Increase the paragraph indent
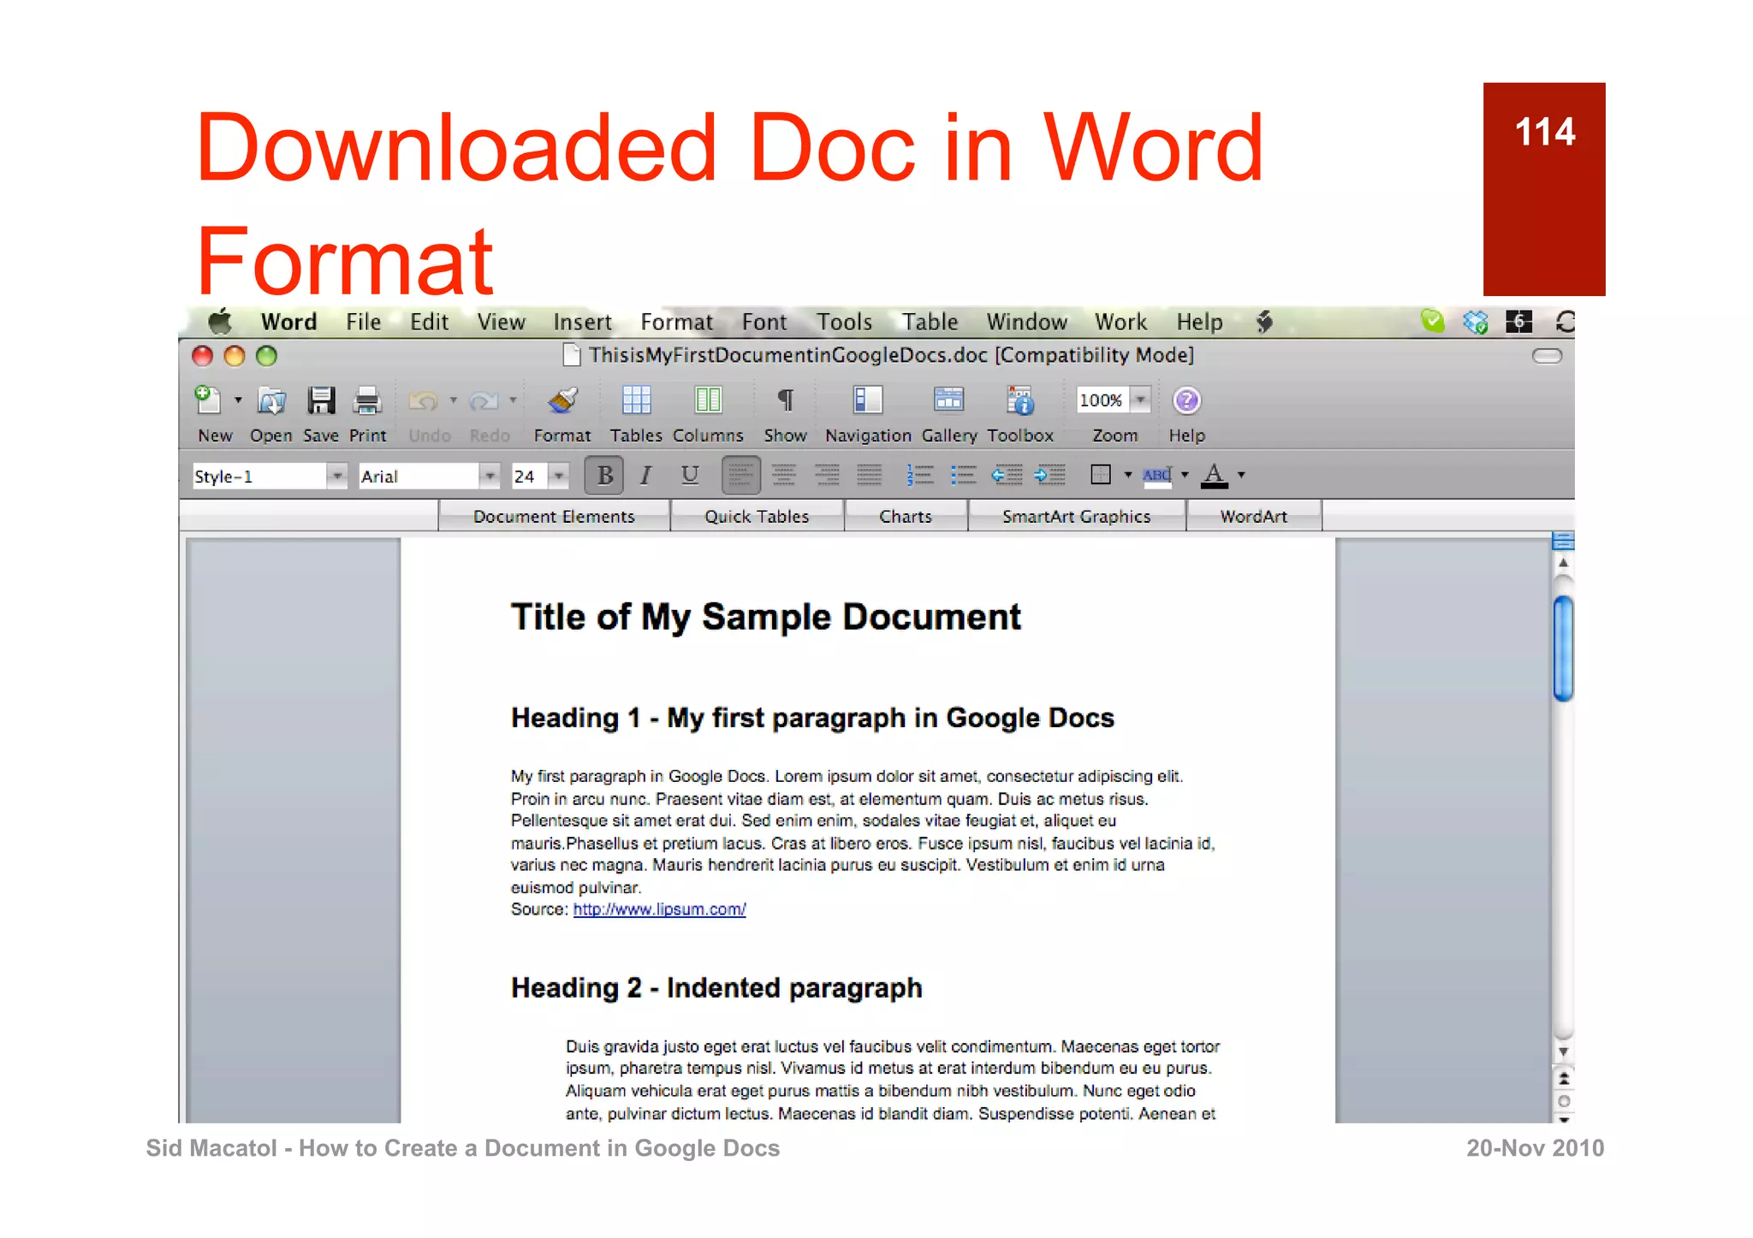Image resolution: width=1753 pixels, height=1238 pixels. pos(1050,475)
